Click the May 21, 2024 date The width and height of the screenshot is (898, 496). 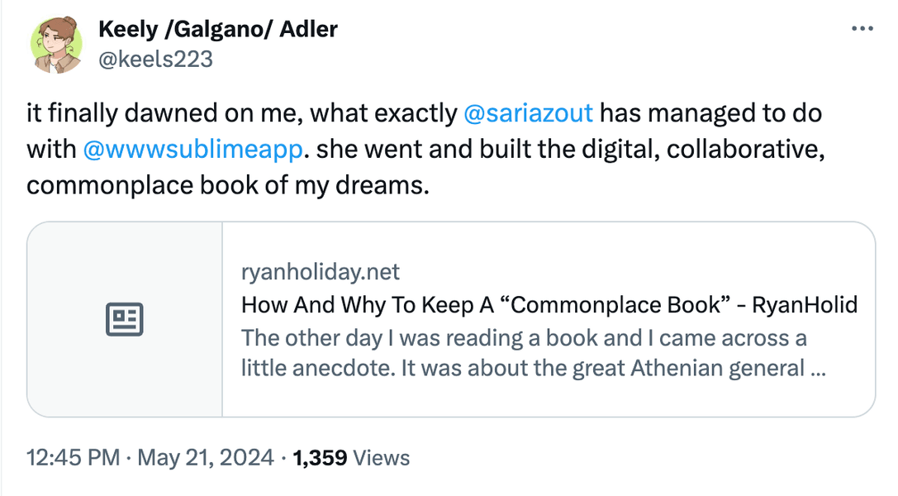pos(206,458)
